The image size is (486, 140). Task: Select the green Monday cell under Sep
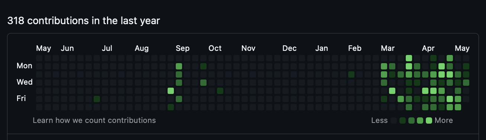[x=179, y=66]
